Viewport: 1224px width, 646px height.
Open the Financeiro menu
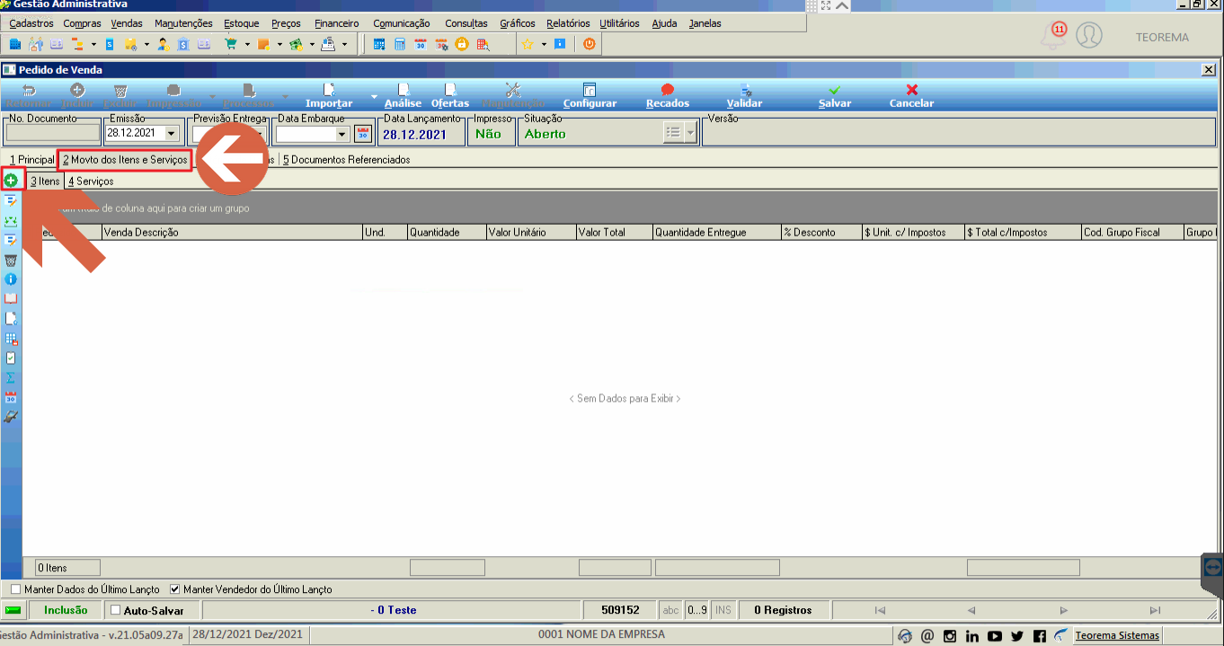tap(337, 23)
